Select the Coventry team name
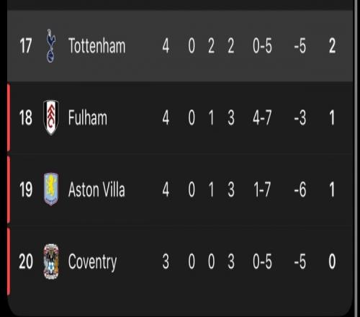 coord(92,262)
